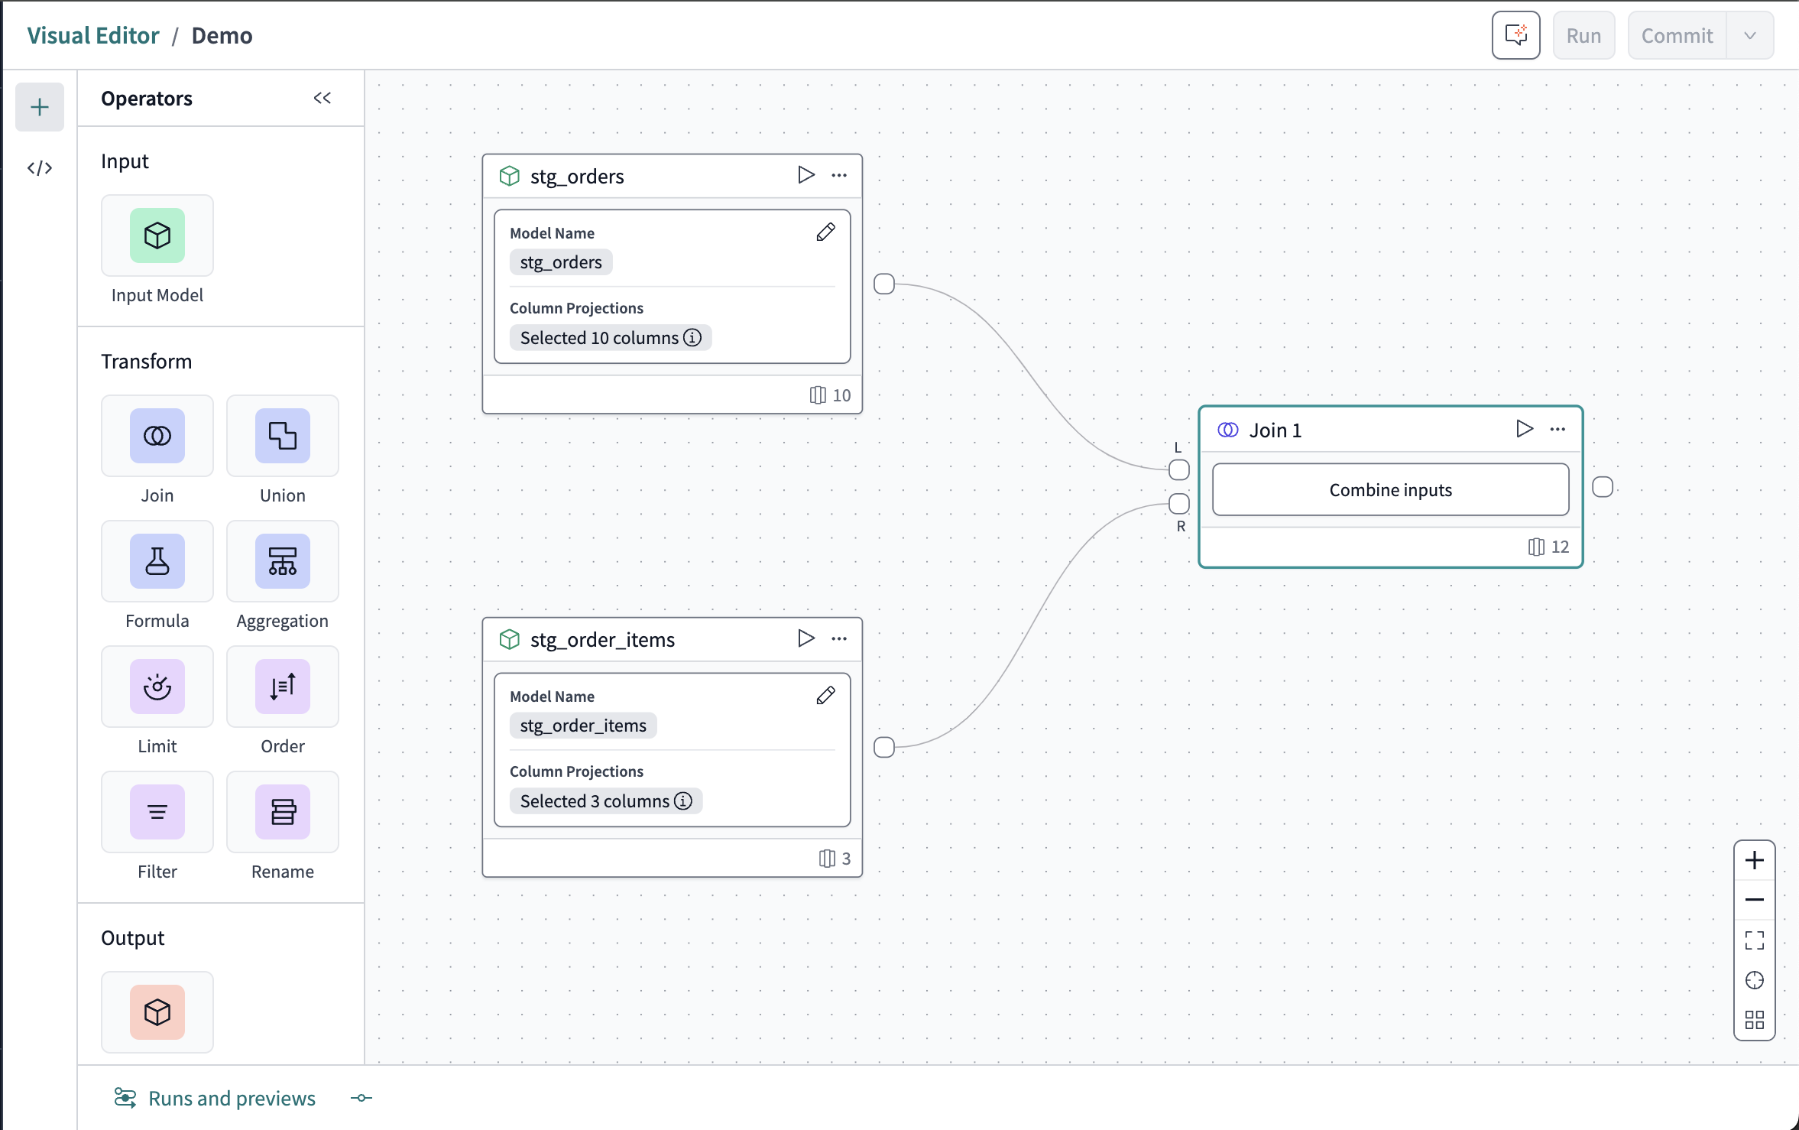Image resolution: width=1799 pixels, height=1130 pixels.
Task: Pick the Formula operator
Action: pyautogui.click(x=157, y=561)
